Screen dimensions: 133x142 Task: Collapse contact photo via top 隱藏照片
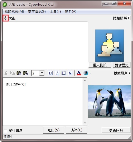click(x=122, y=18)
